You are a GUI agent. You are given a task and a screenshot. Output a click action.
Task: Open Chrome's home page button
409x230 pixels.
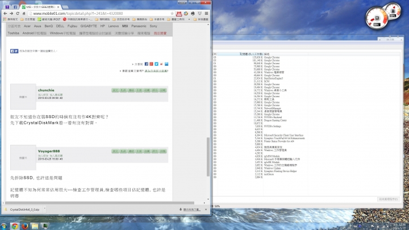pos(24,13)
